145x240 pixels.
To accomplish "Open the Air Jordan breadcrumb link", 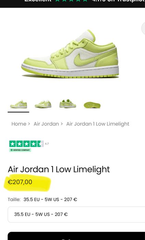I will tap(46, 124).
